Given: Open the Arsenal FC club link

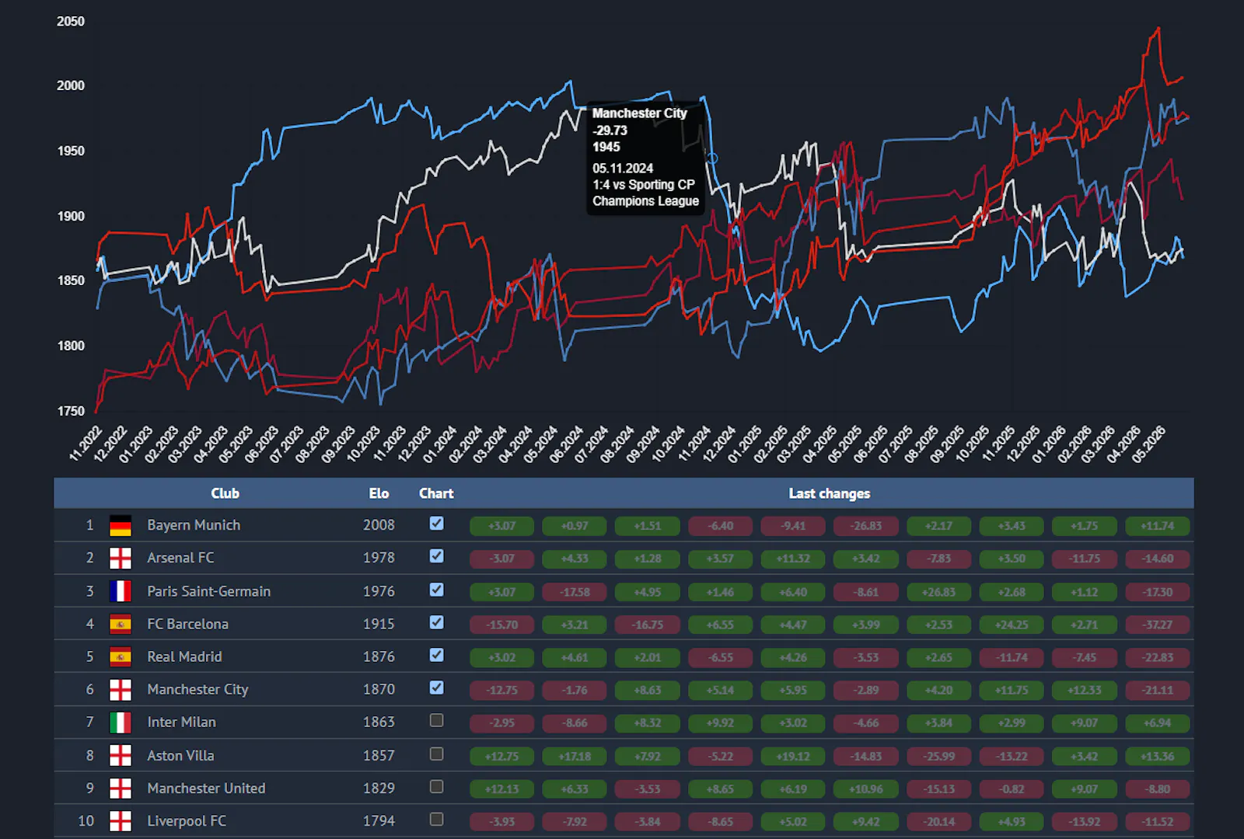Looking at the screenshot, I should coord(180,558).
